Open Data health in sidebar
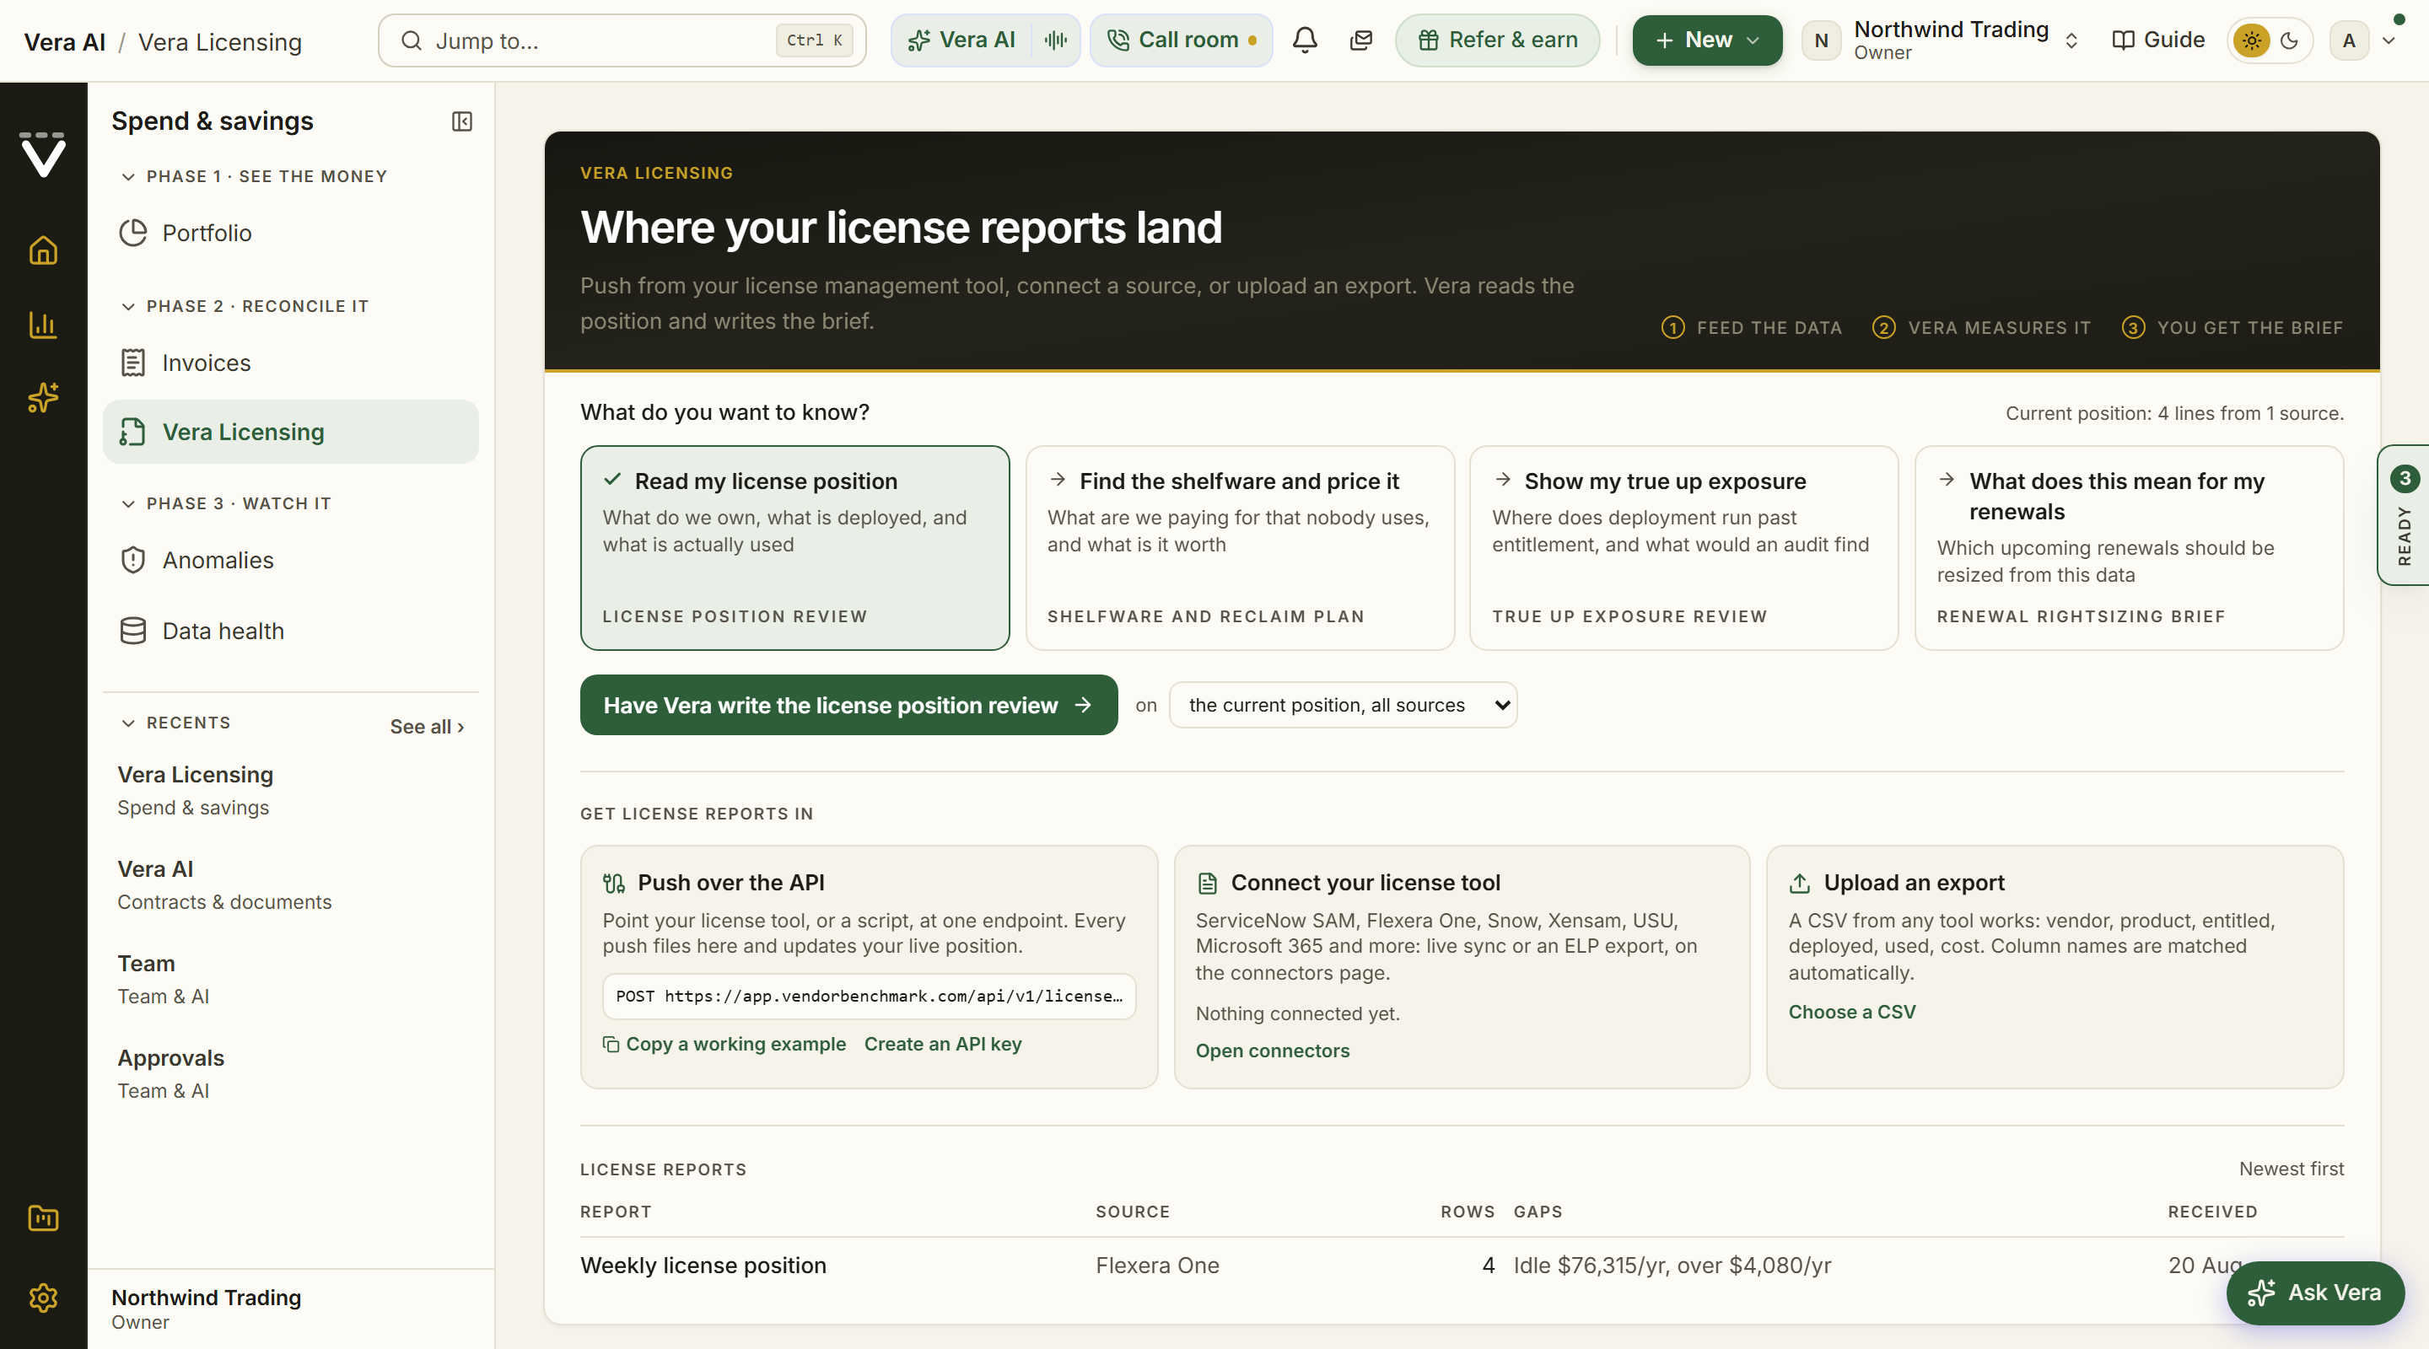Viewport: 2429px width, 1349px height. [x=290, y=631]
